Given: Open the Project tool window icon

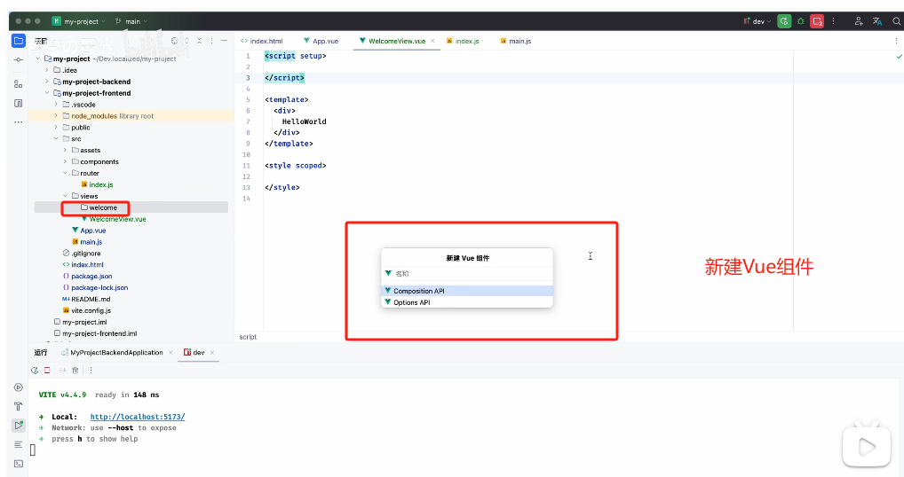Looking at the screenshot, I should (19, 41).
